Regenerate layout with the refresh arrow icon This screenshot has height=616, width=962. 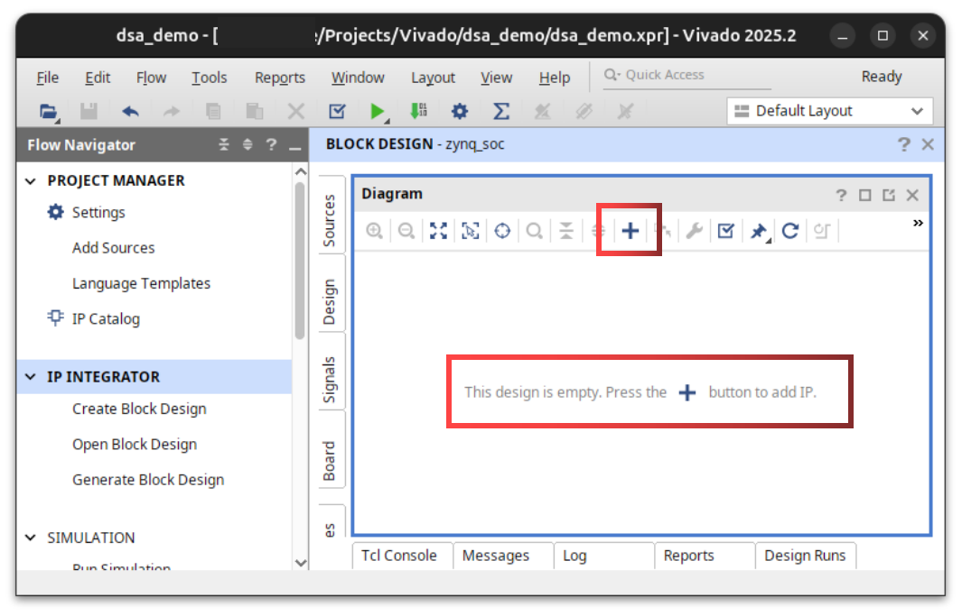click(789, 231)
